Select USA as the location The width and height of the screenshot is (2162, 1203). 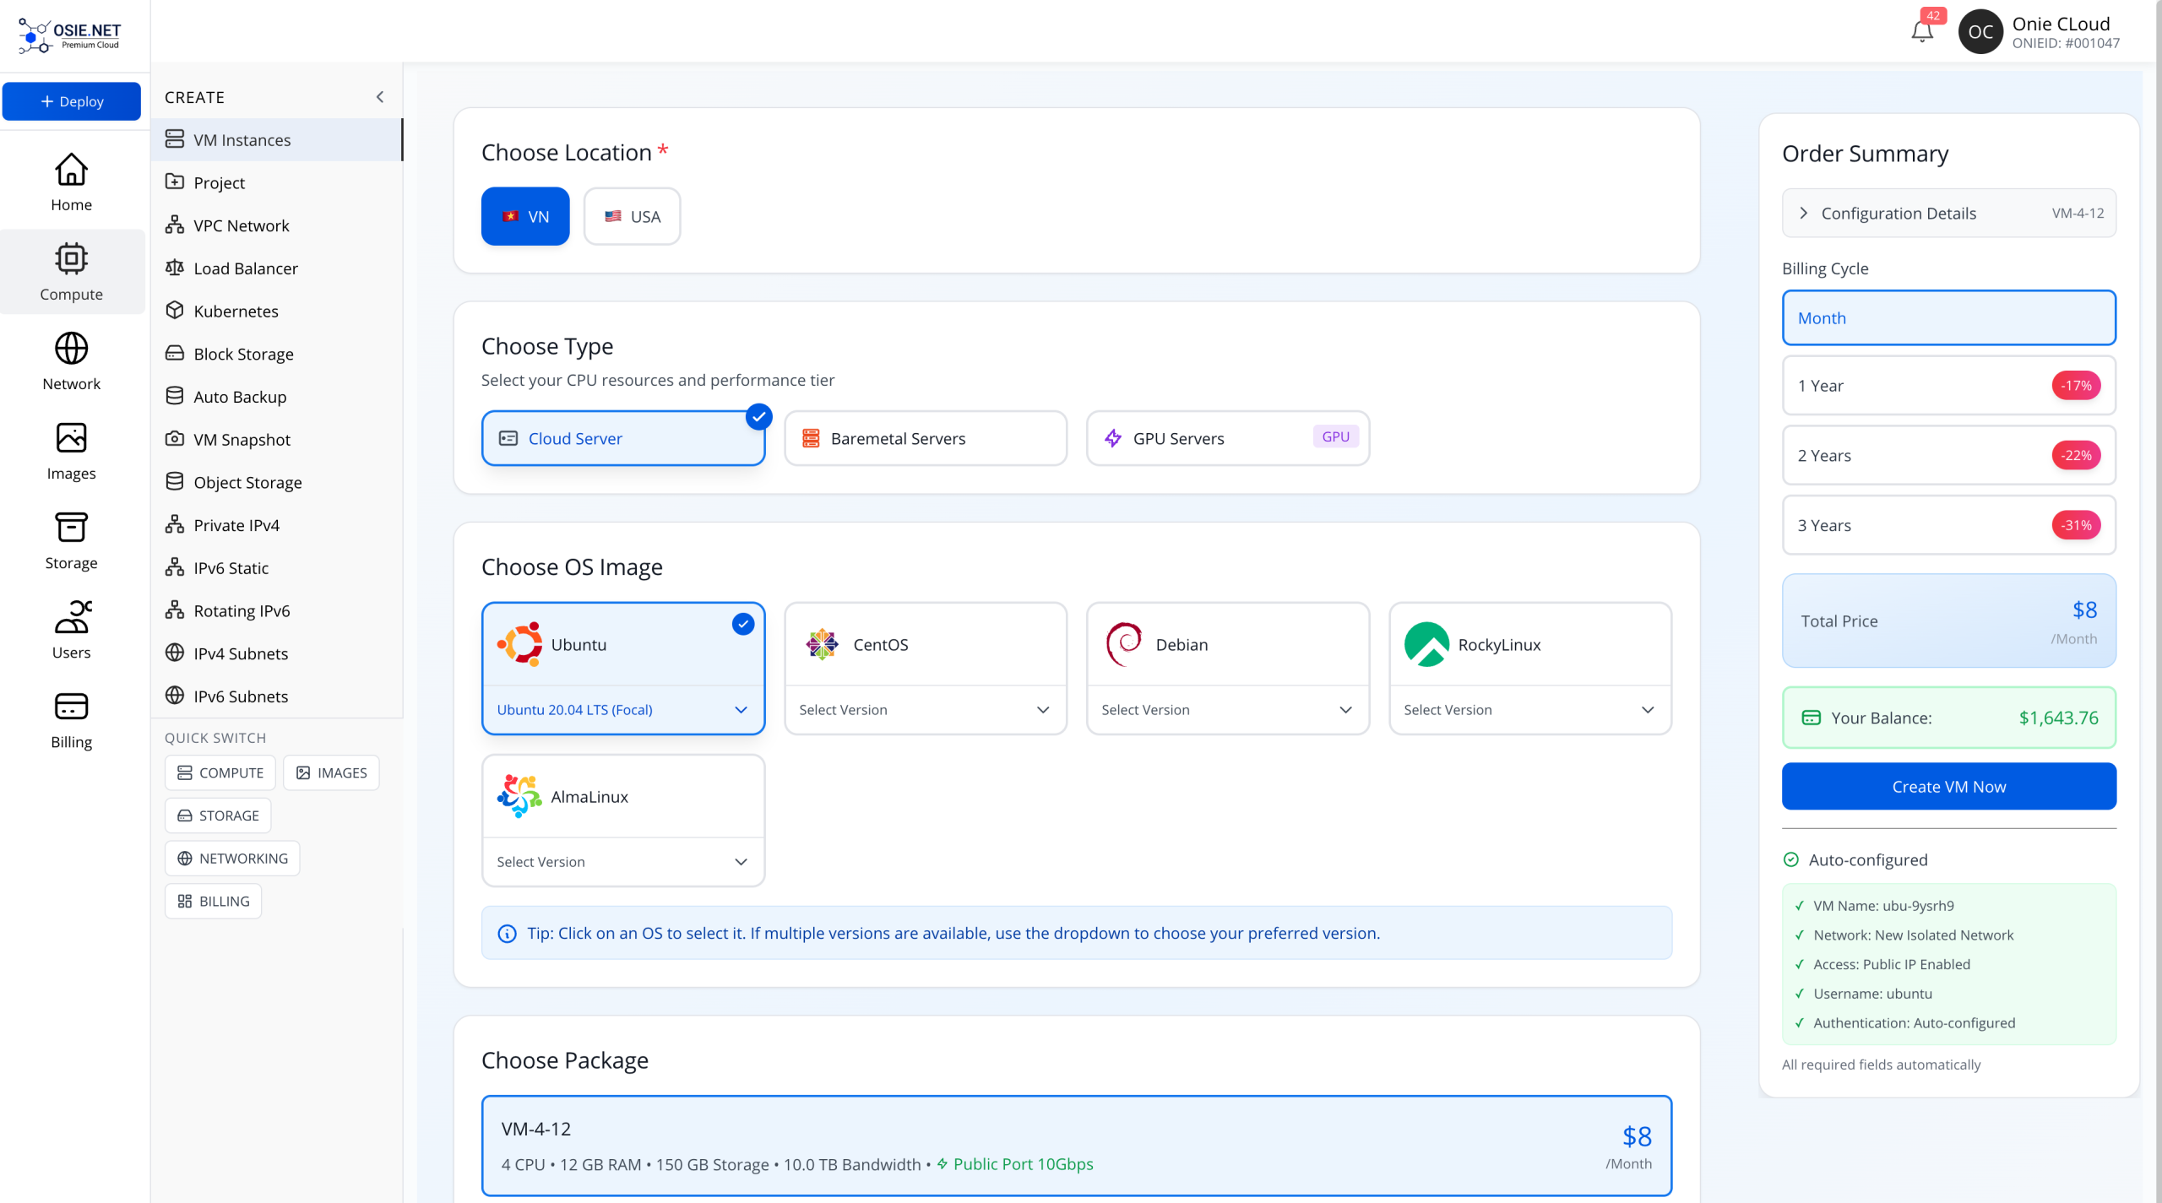tap(632, 217)
